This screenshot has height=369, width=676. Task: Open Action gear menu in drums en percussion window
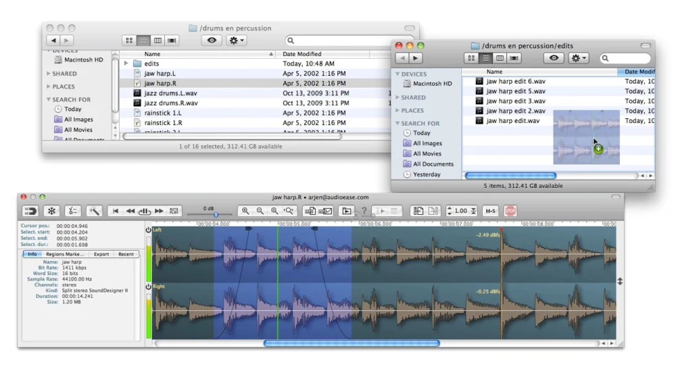[x=236, y=41]
